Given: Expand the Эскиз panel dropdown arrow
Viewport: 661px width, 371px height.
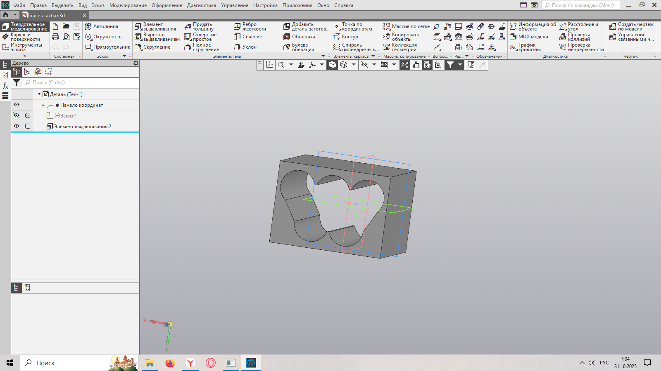Looking at the screenshot, I should click(124, 56).
